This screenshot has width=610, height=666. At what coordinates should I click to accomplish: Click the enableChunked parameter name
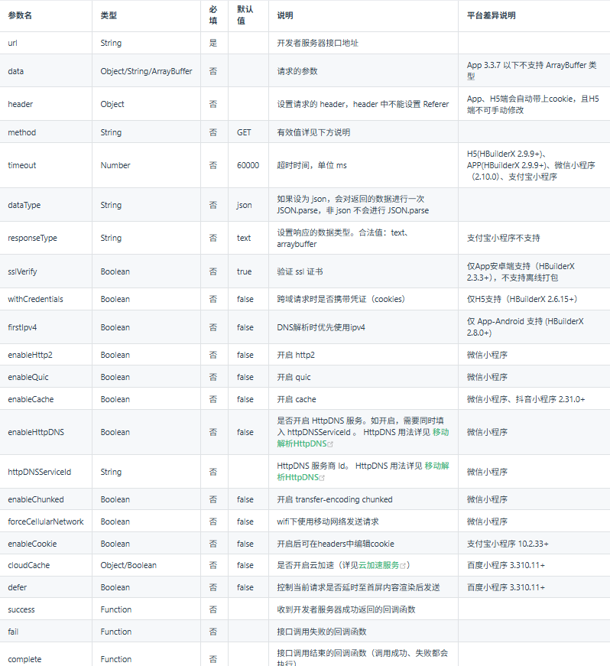point(36,499)
